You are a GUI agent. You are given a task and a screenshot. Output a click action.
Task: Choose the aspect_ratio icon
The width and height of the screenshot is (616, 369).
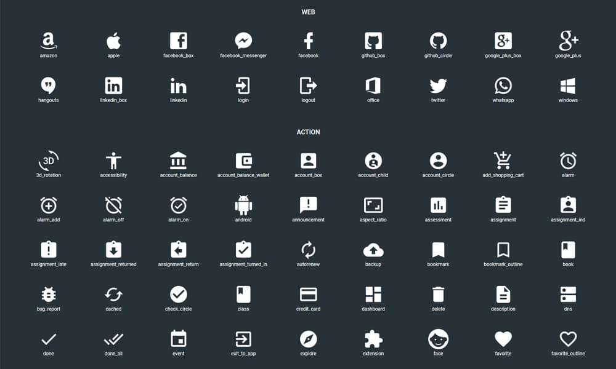click(373, 205)
